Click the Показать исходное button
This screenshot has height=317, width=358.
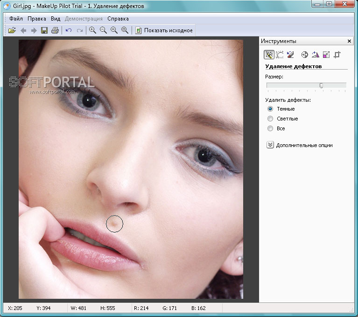164,30
